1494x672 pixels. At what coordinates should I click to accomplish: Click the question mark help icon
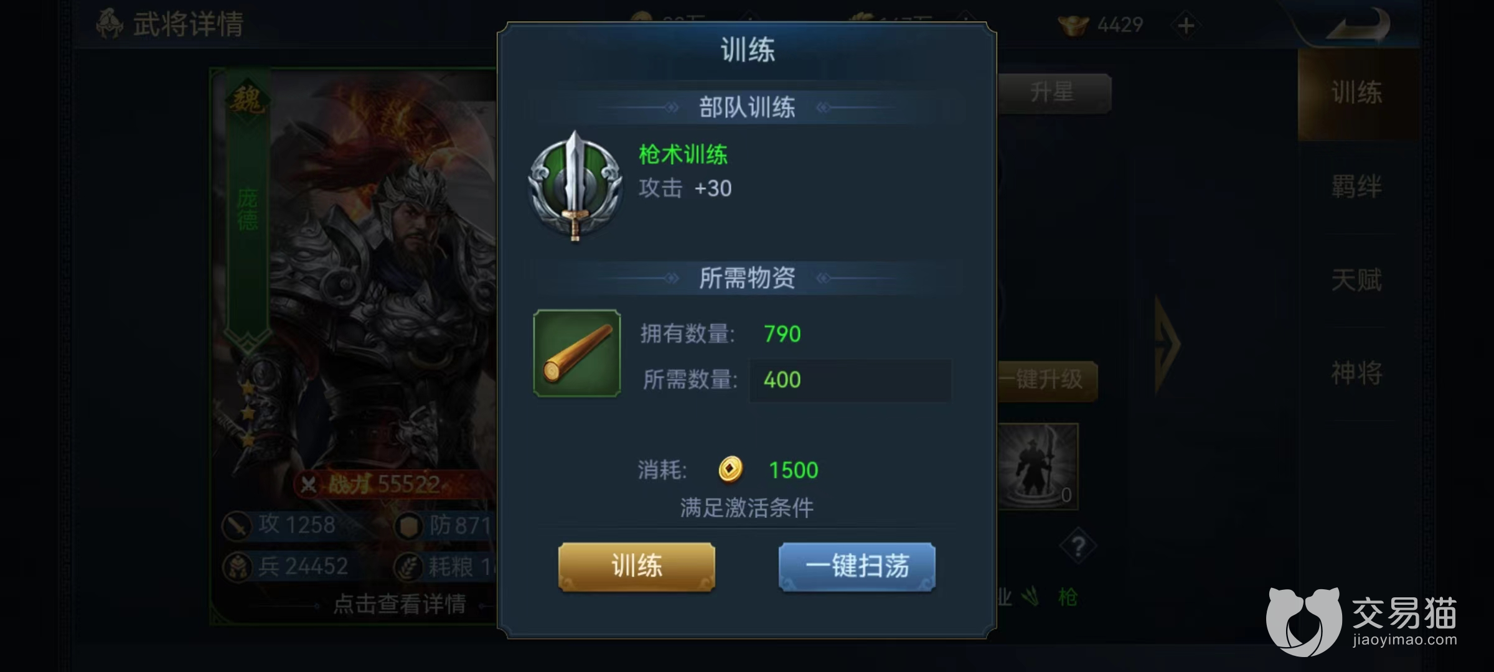coord(1078,546)
